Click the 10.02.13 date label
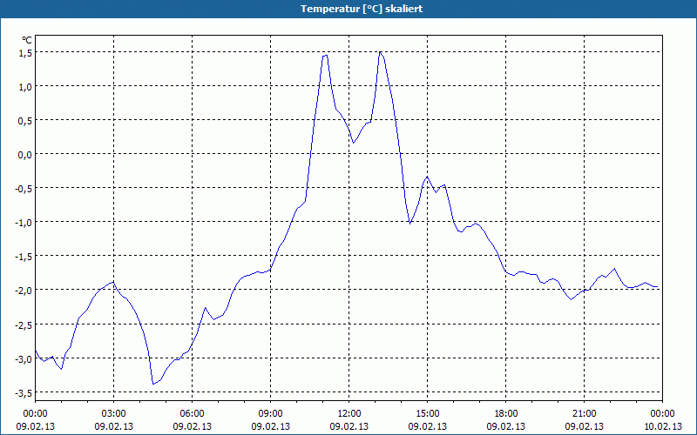The image size is (697, 435). [x=662, y=426]
